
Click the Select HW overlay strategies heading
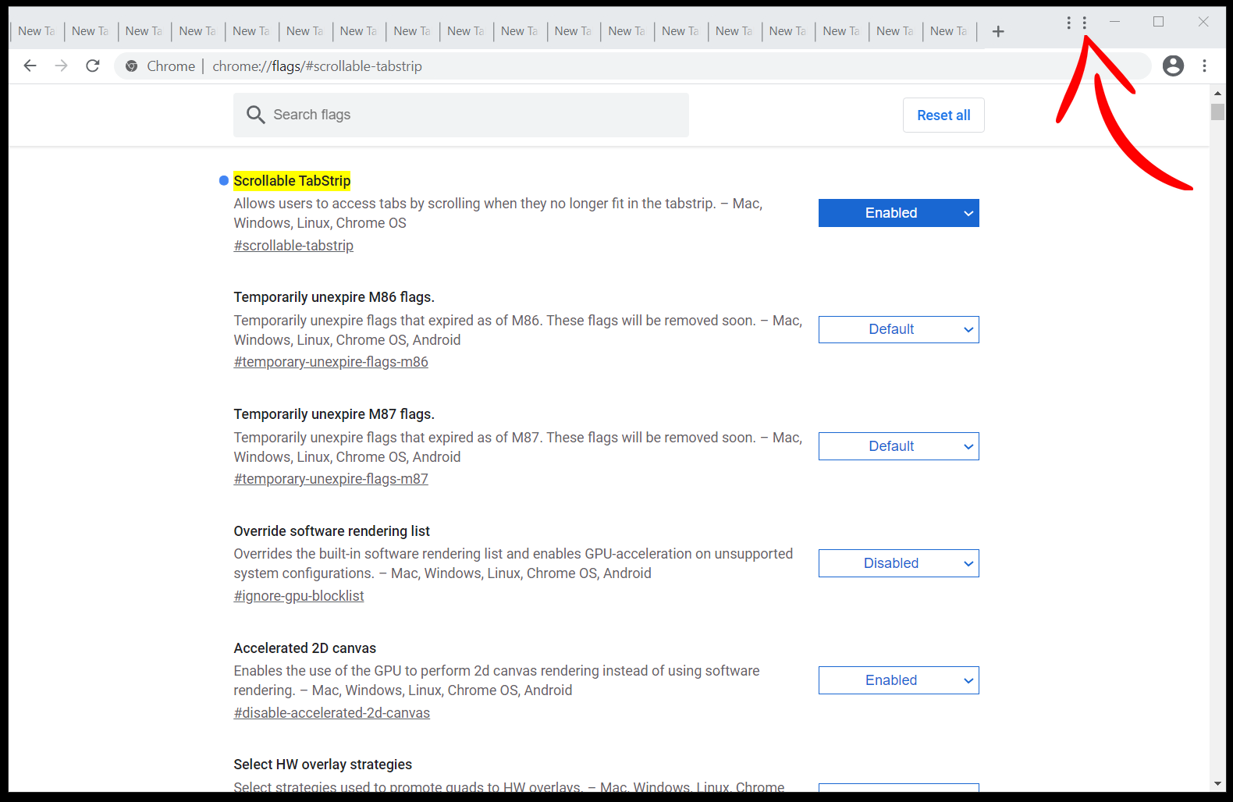[322, 765]
